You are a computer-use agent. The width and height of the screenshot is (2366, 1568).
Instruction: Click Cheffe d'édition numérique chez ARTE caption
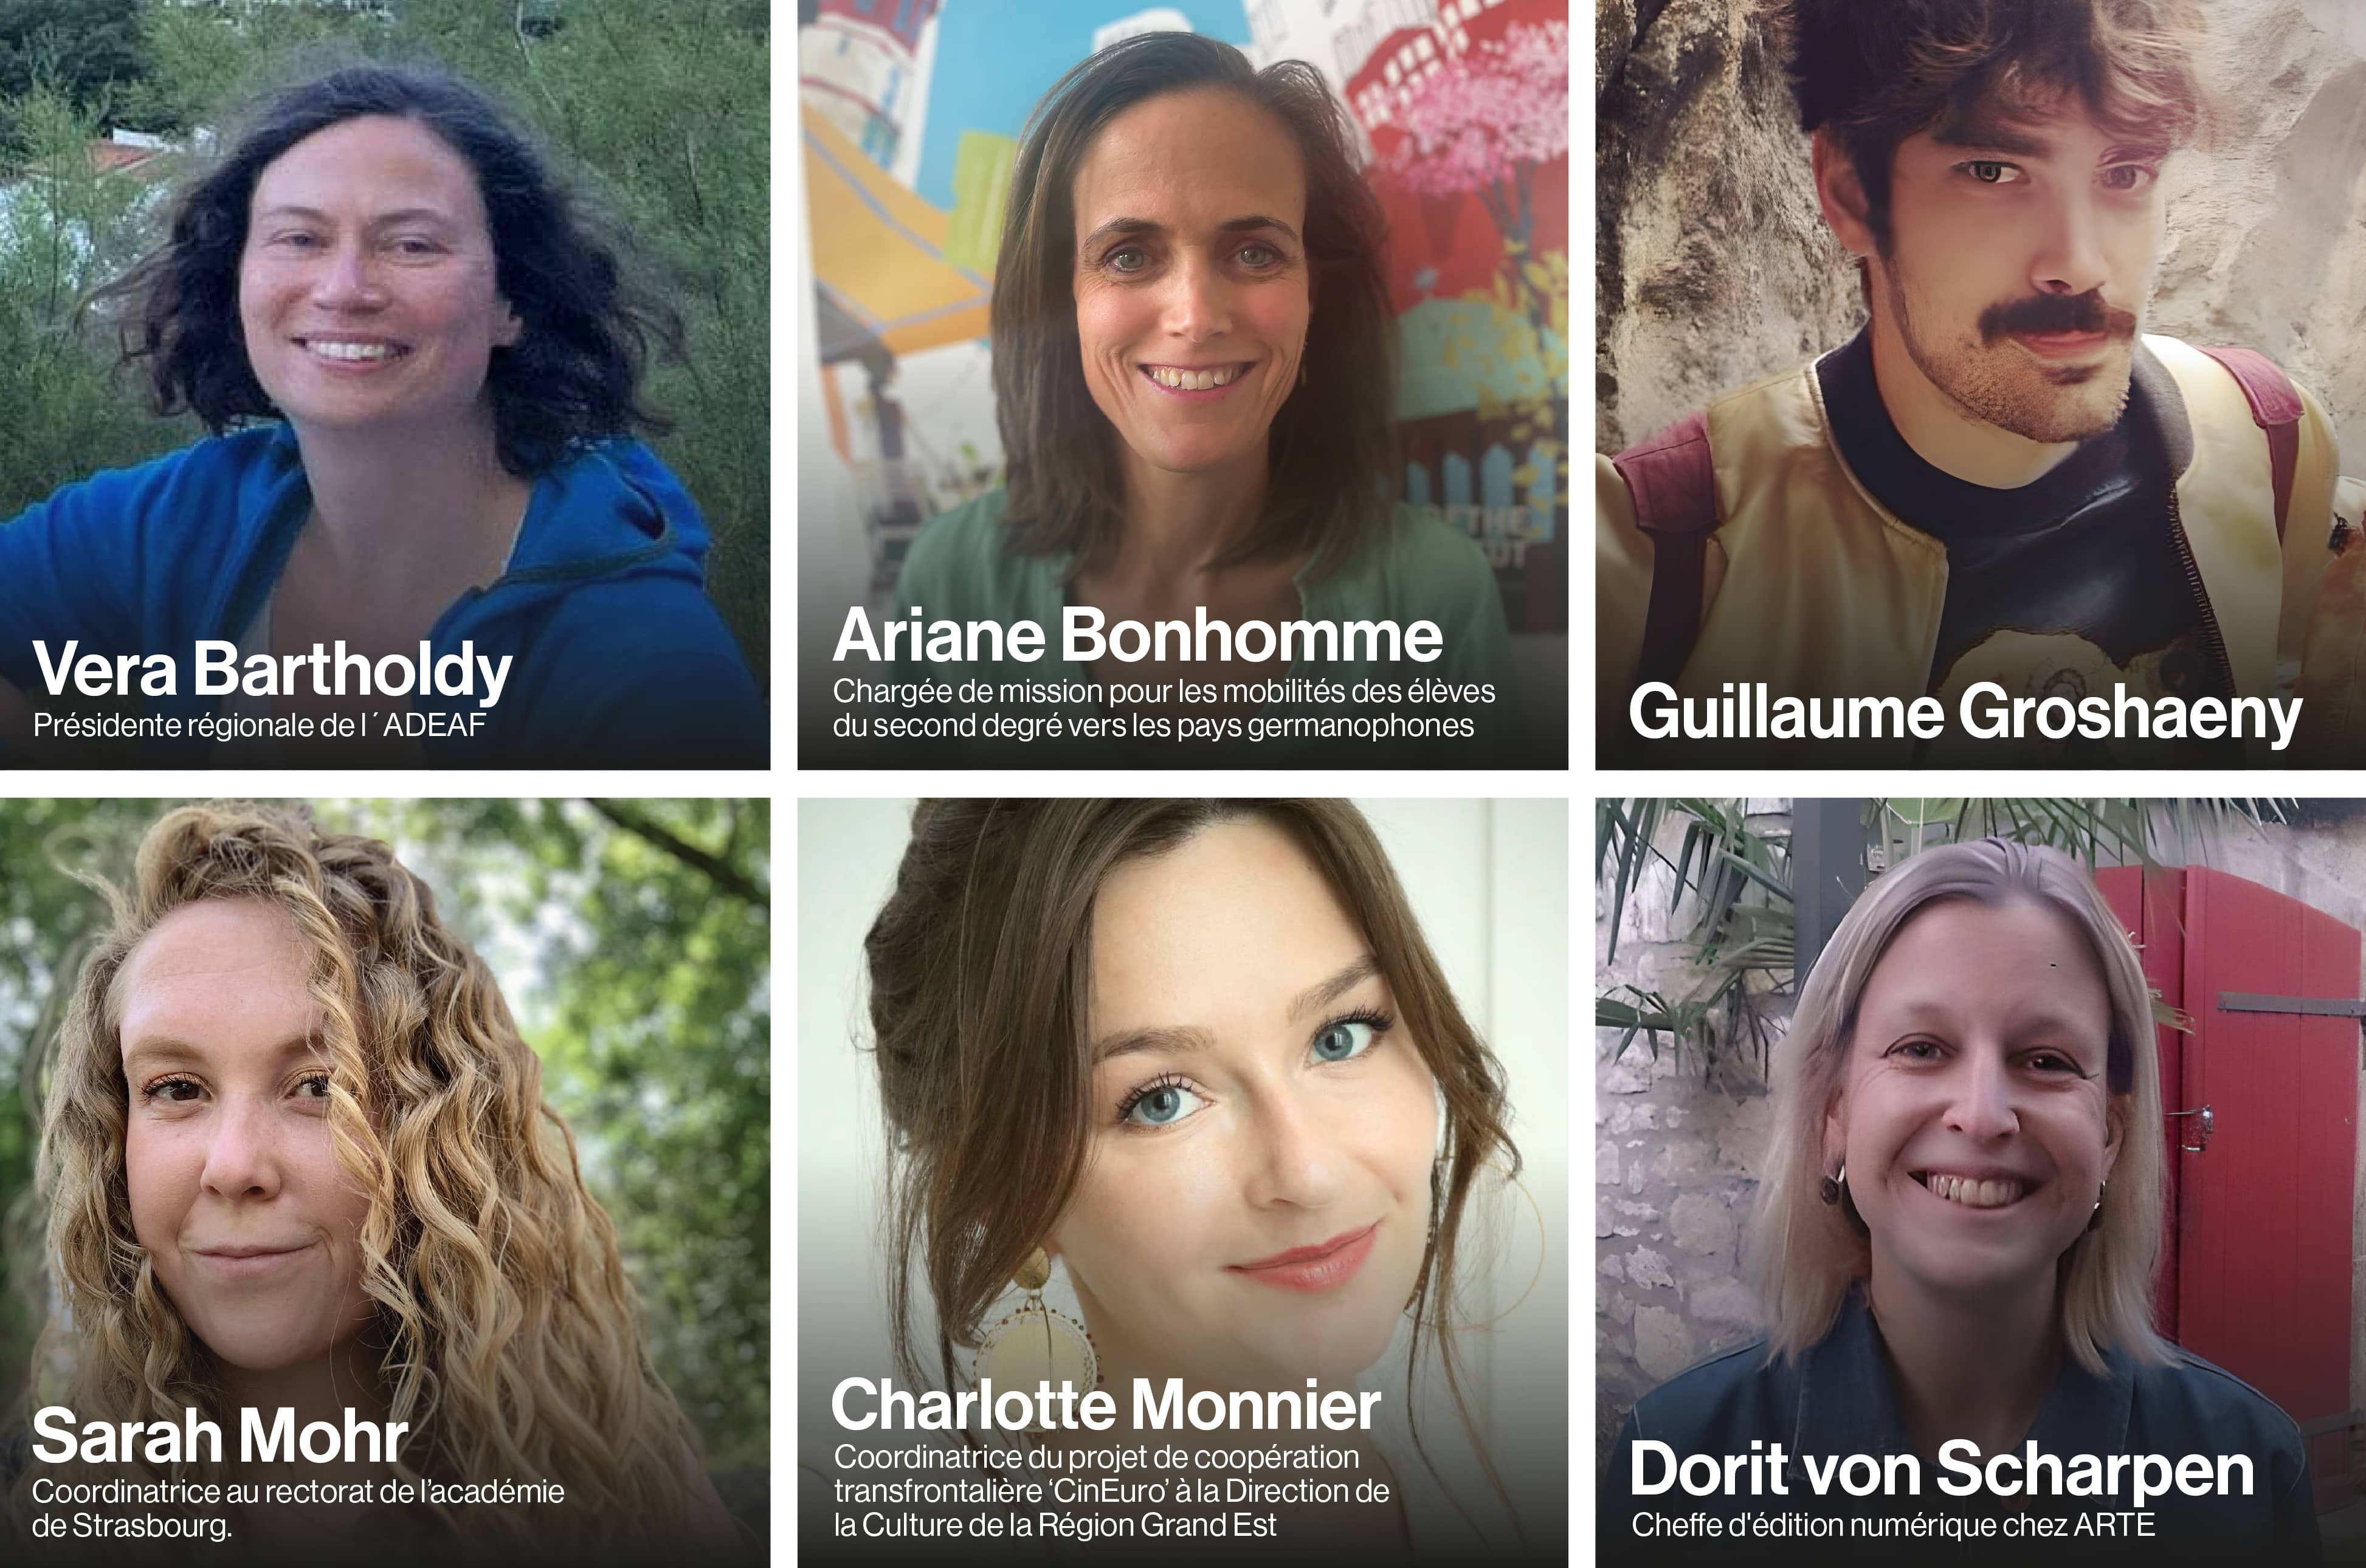point(1893,1525)
